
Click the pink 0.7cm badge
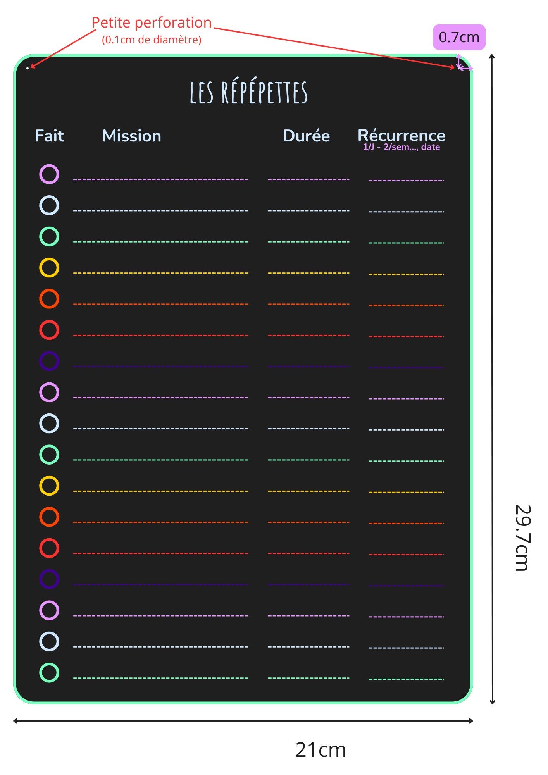coord(459,37)
